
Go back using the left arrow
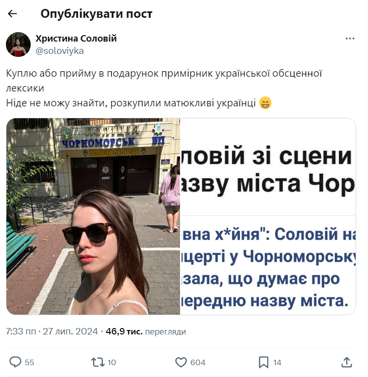pos(12,14)
